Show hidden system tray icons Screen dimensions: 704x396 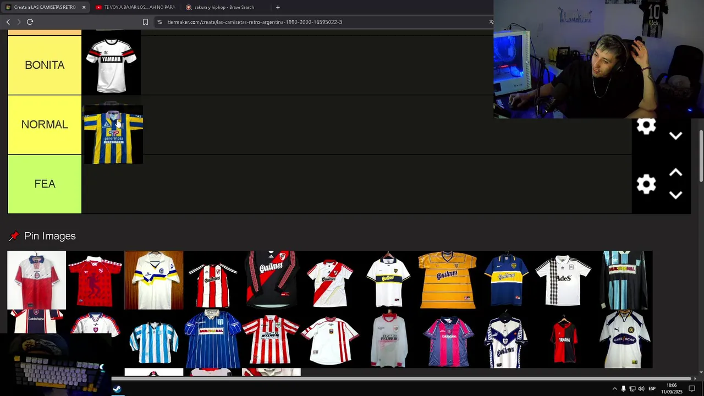coord(615,389)
